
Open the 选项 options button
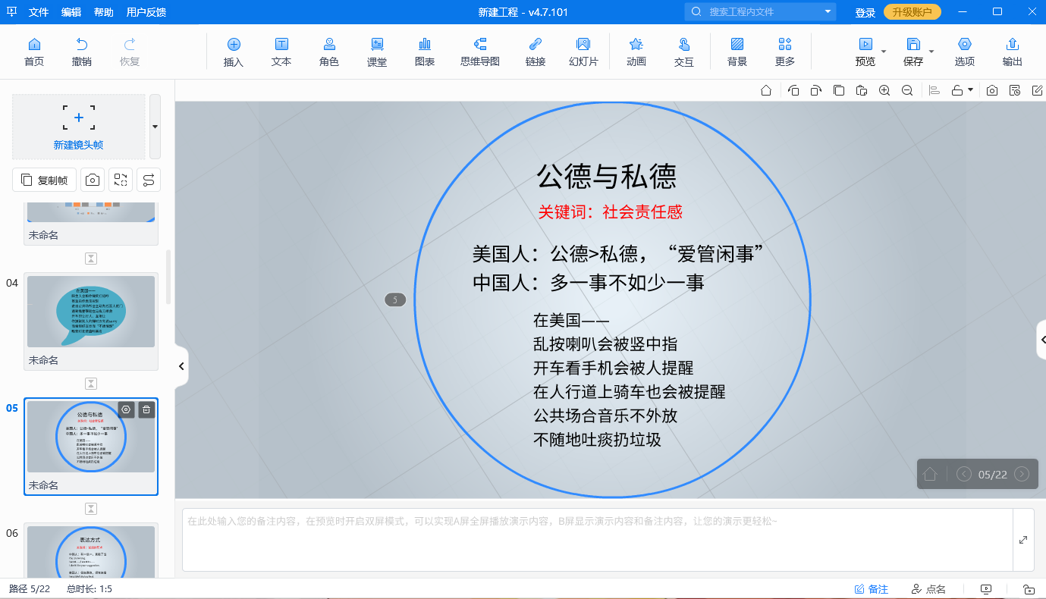click(x=965, y=52)
